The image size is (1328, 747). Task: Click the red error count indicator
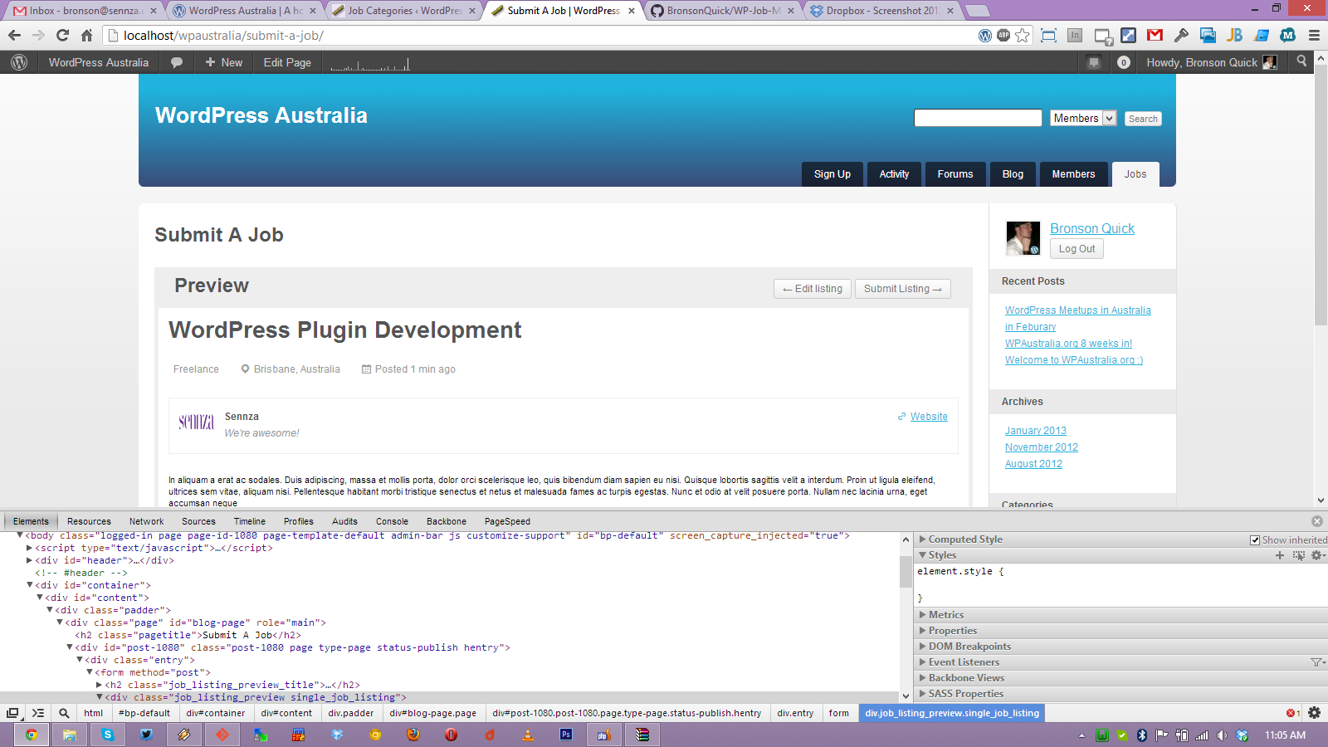pyautogui.click(x=1293, y=713)
